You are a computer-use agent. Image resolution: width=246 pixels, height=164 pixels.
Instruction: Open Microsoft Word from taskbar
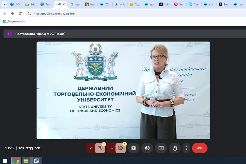[36, 161]
